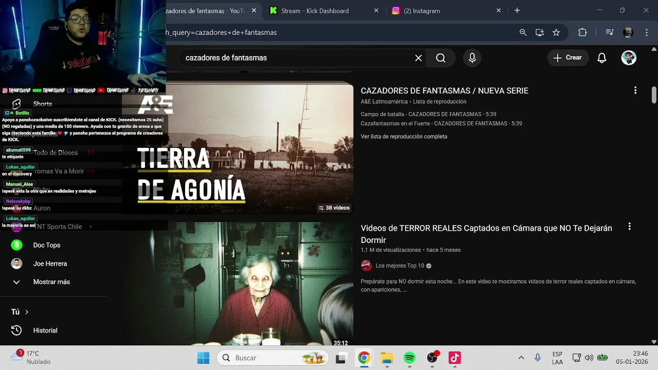Click Los mejores Top 10 channel avatar

coord(366,266)
